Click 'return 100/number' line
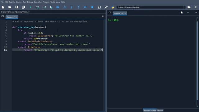This screenshot has height=112, width=199. (35, 39)
